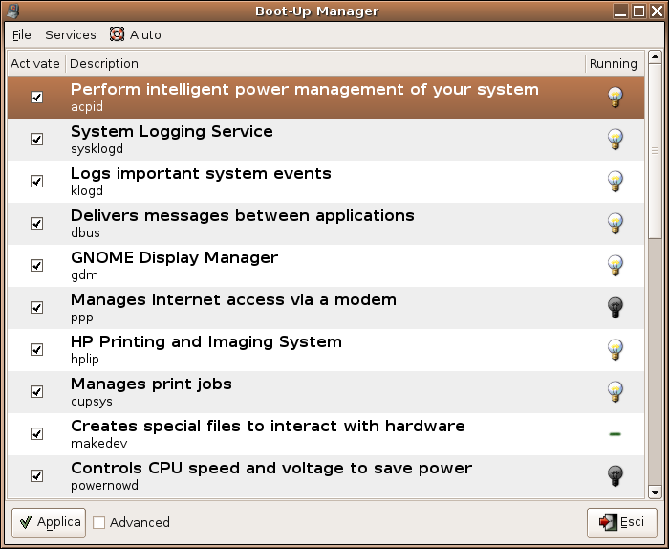Select 'Perform intelligent power management of your system'
The image size is (669, 549).
point(326,98)
